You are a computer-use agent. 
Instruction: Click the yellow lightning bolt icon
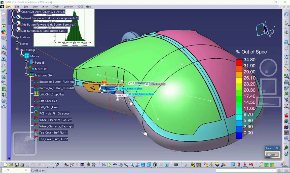[x=261, y=165]
